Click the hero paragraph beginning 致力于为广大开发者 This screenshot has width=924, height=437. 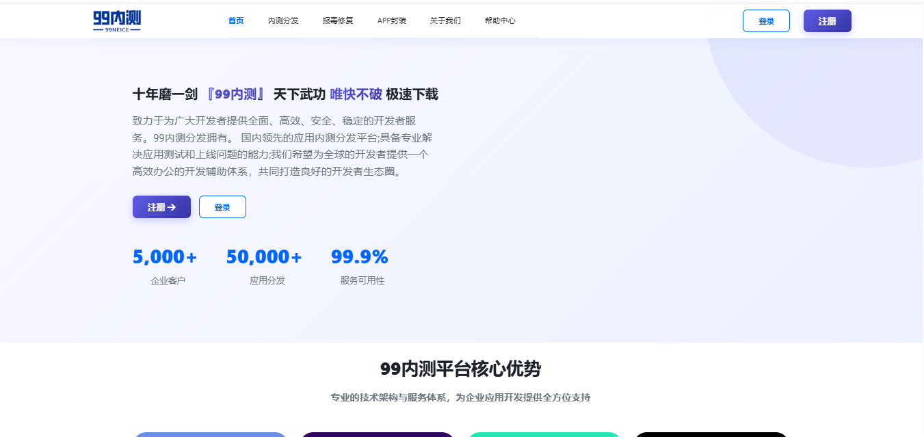282,146
